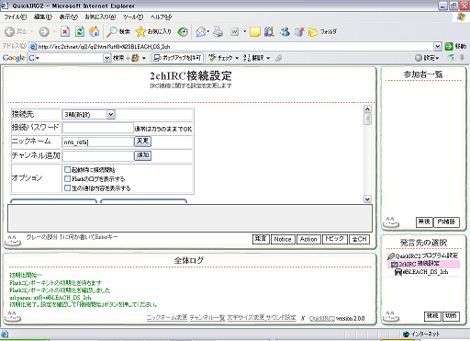This screenshot has width=470, height=341.
Task: Go to the Home page icon
Action: pyautogui.click(x=95, y=31)
